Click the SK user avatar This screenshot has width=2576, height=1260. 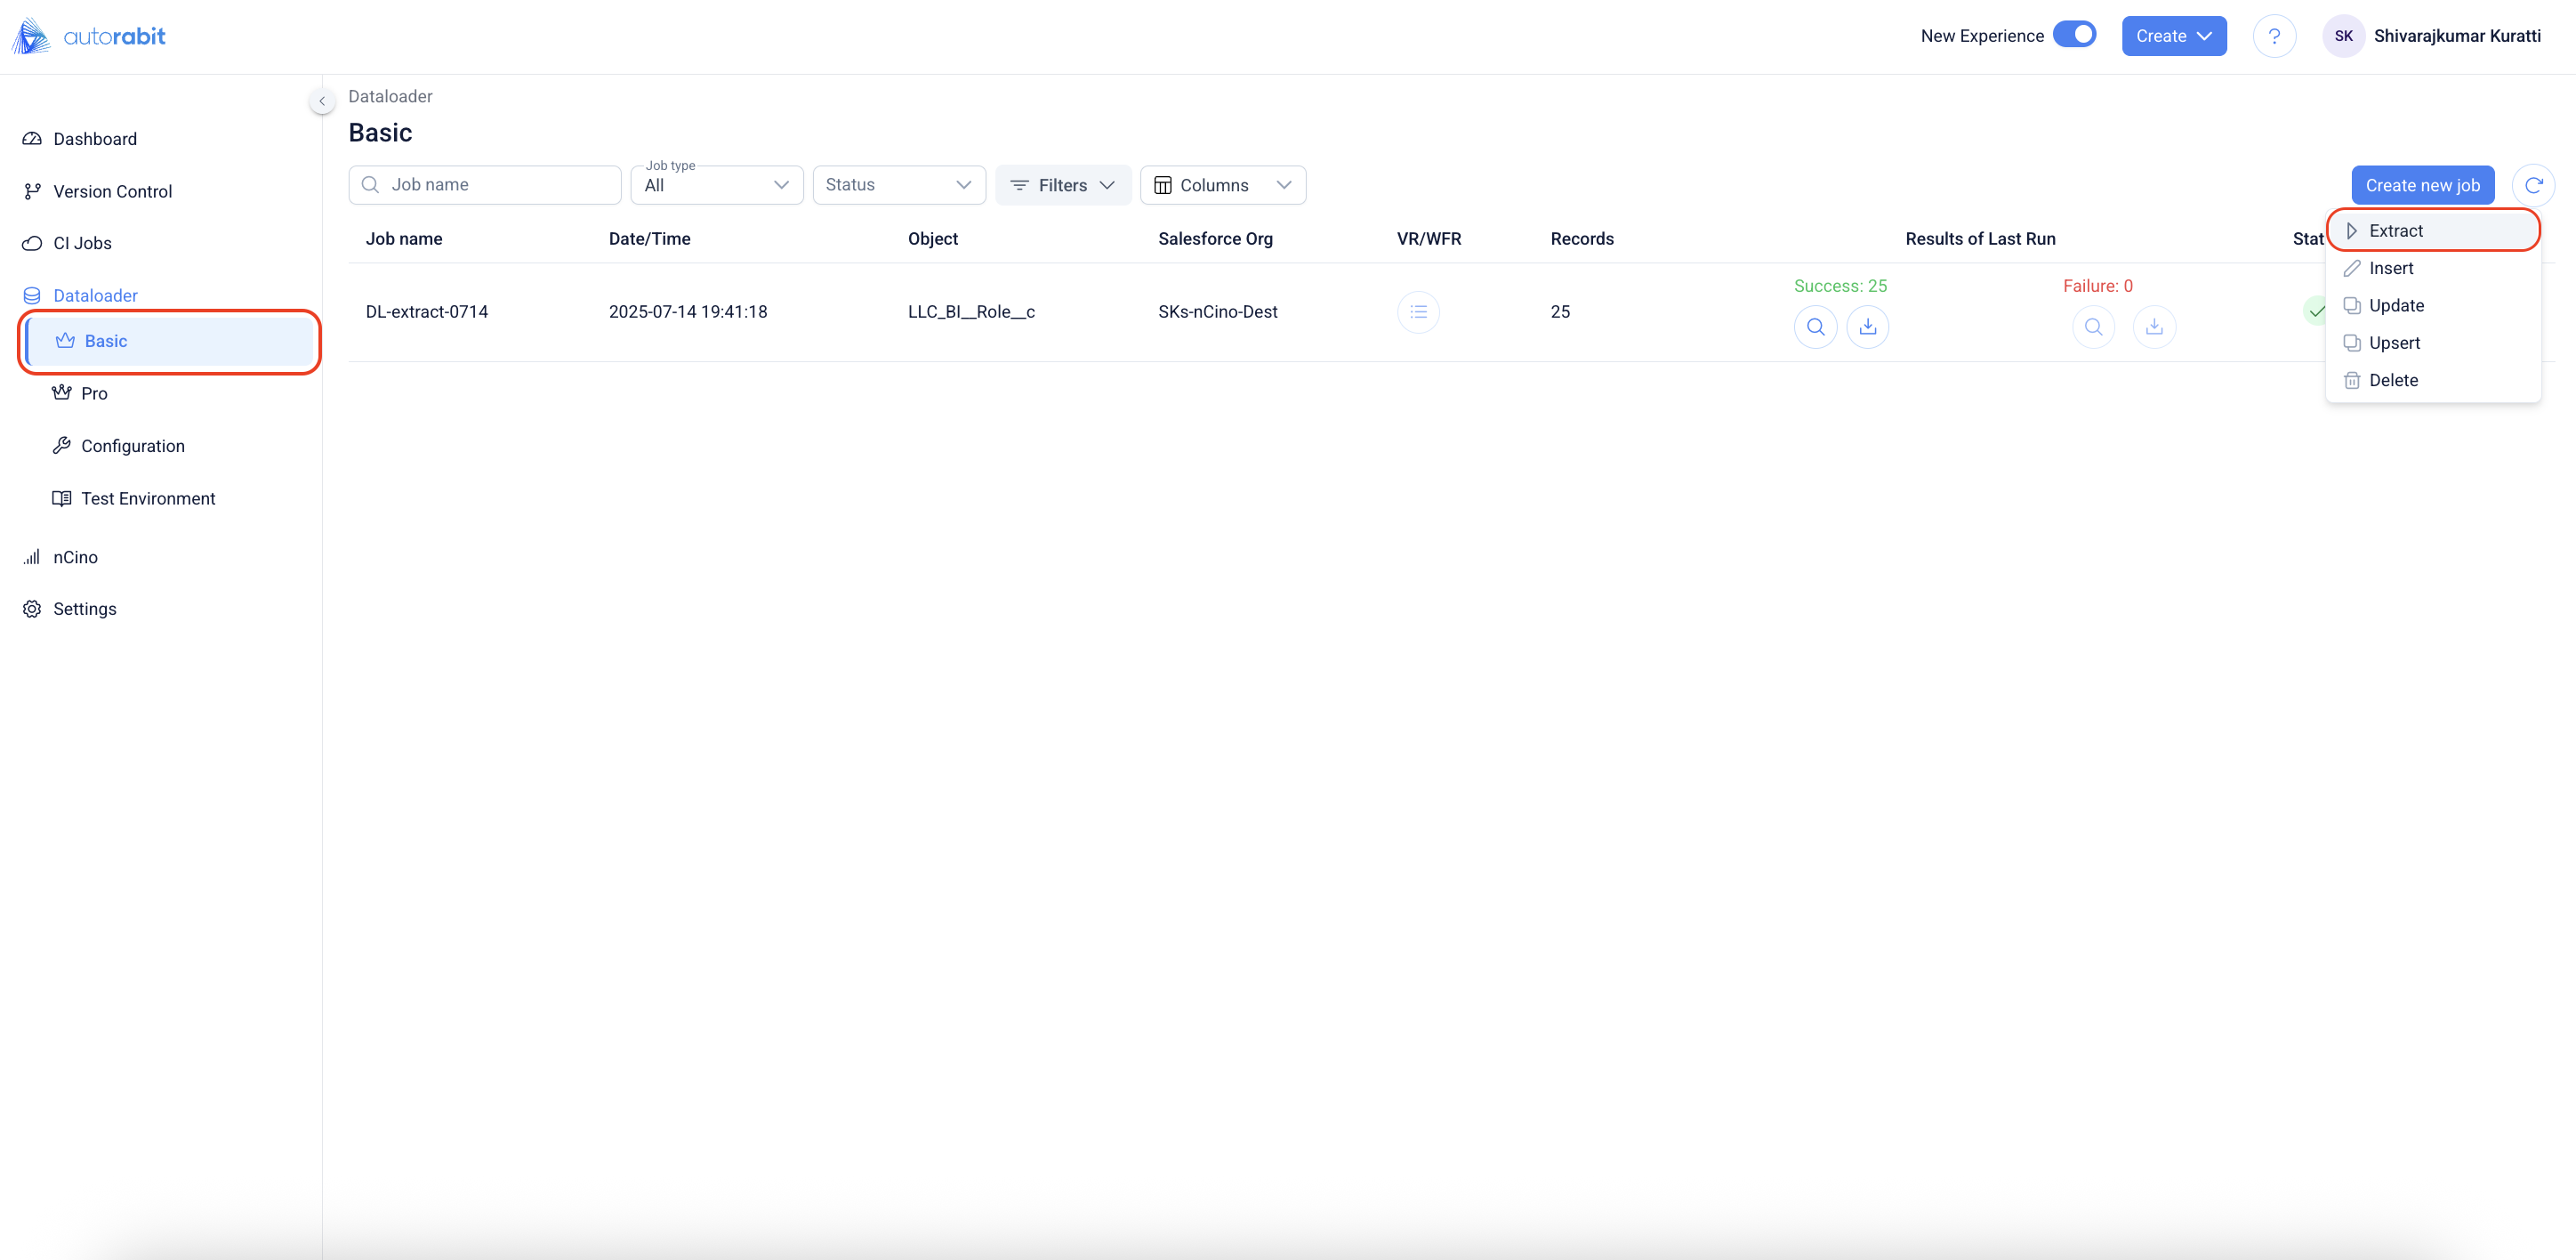(x=2343, y=36)
